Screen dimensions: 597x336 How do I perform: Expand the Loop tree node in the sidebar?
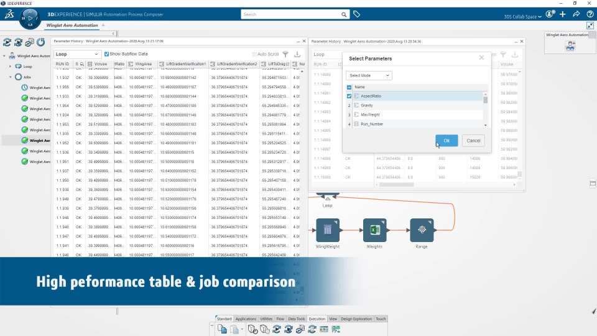[x=11, y=67]
